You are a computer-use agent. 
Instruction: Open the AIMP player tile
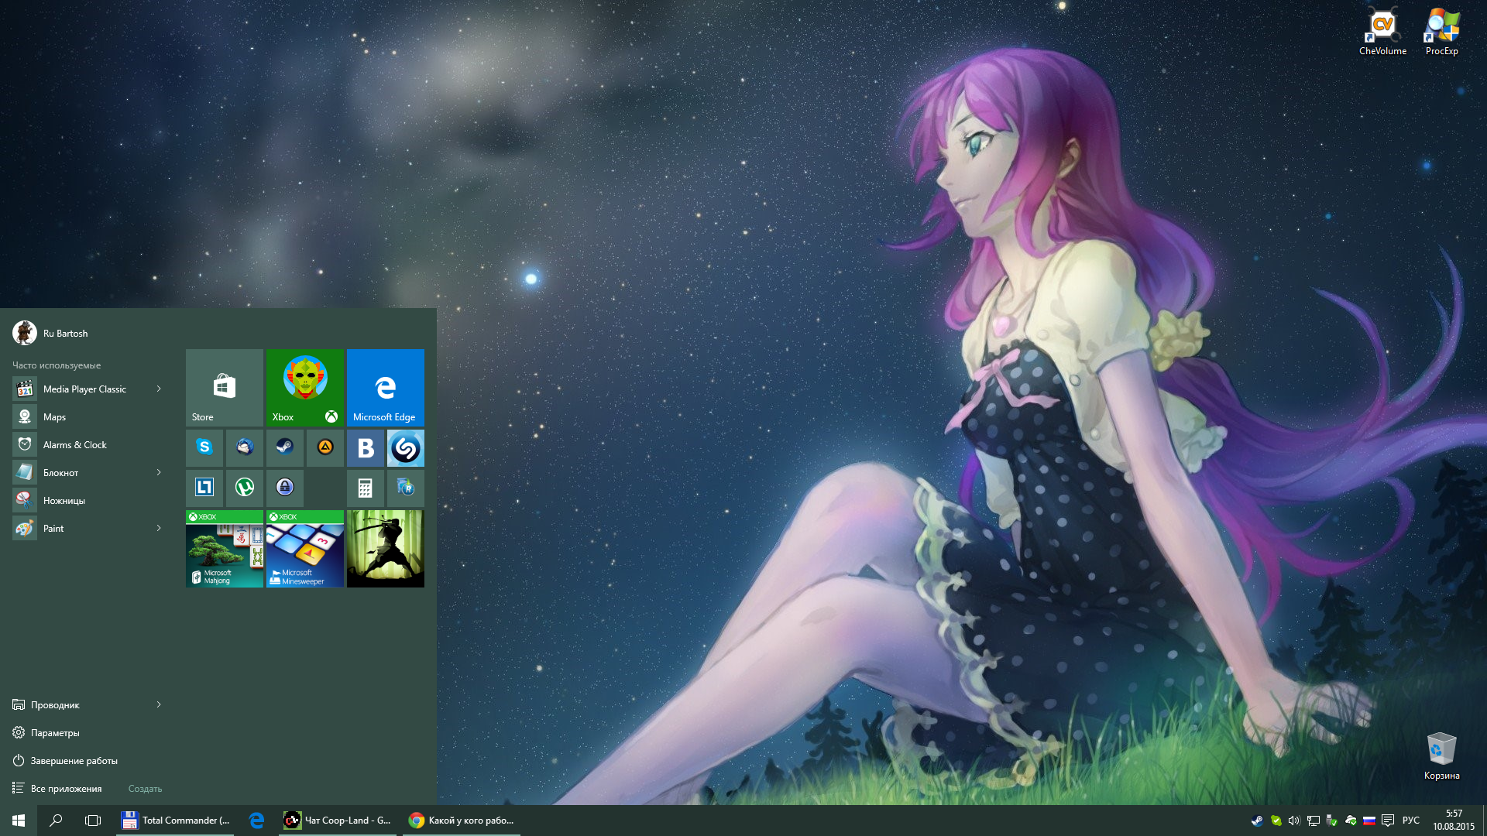[325, 447]
